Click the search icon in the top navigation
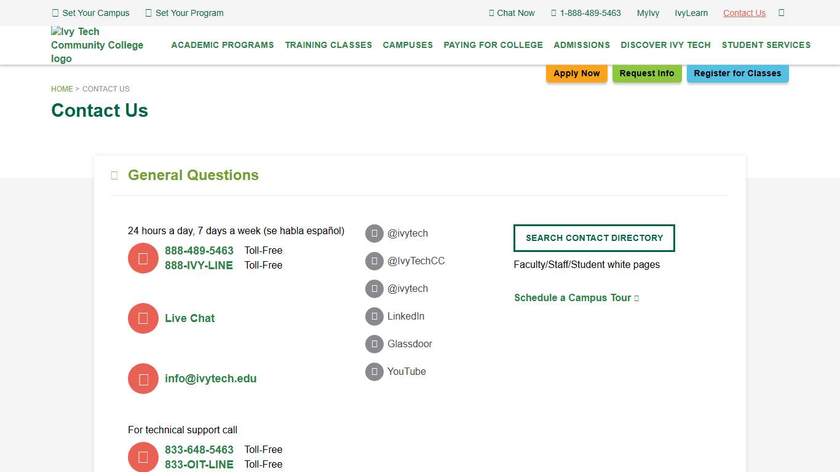This screenshot has height=472, width=840. point(781,13)
